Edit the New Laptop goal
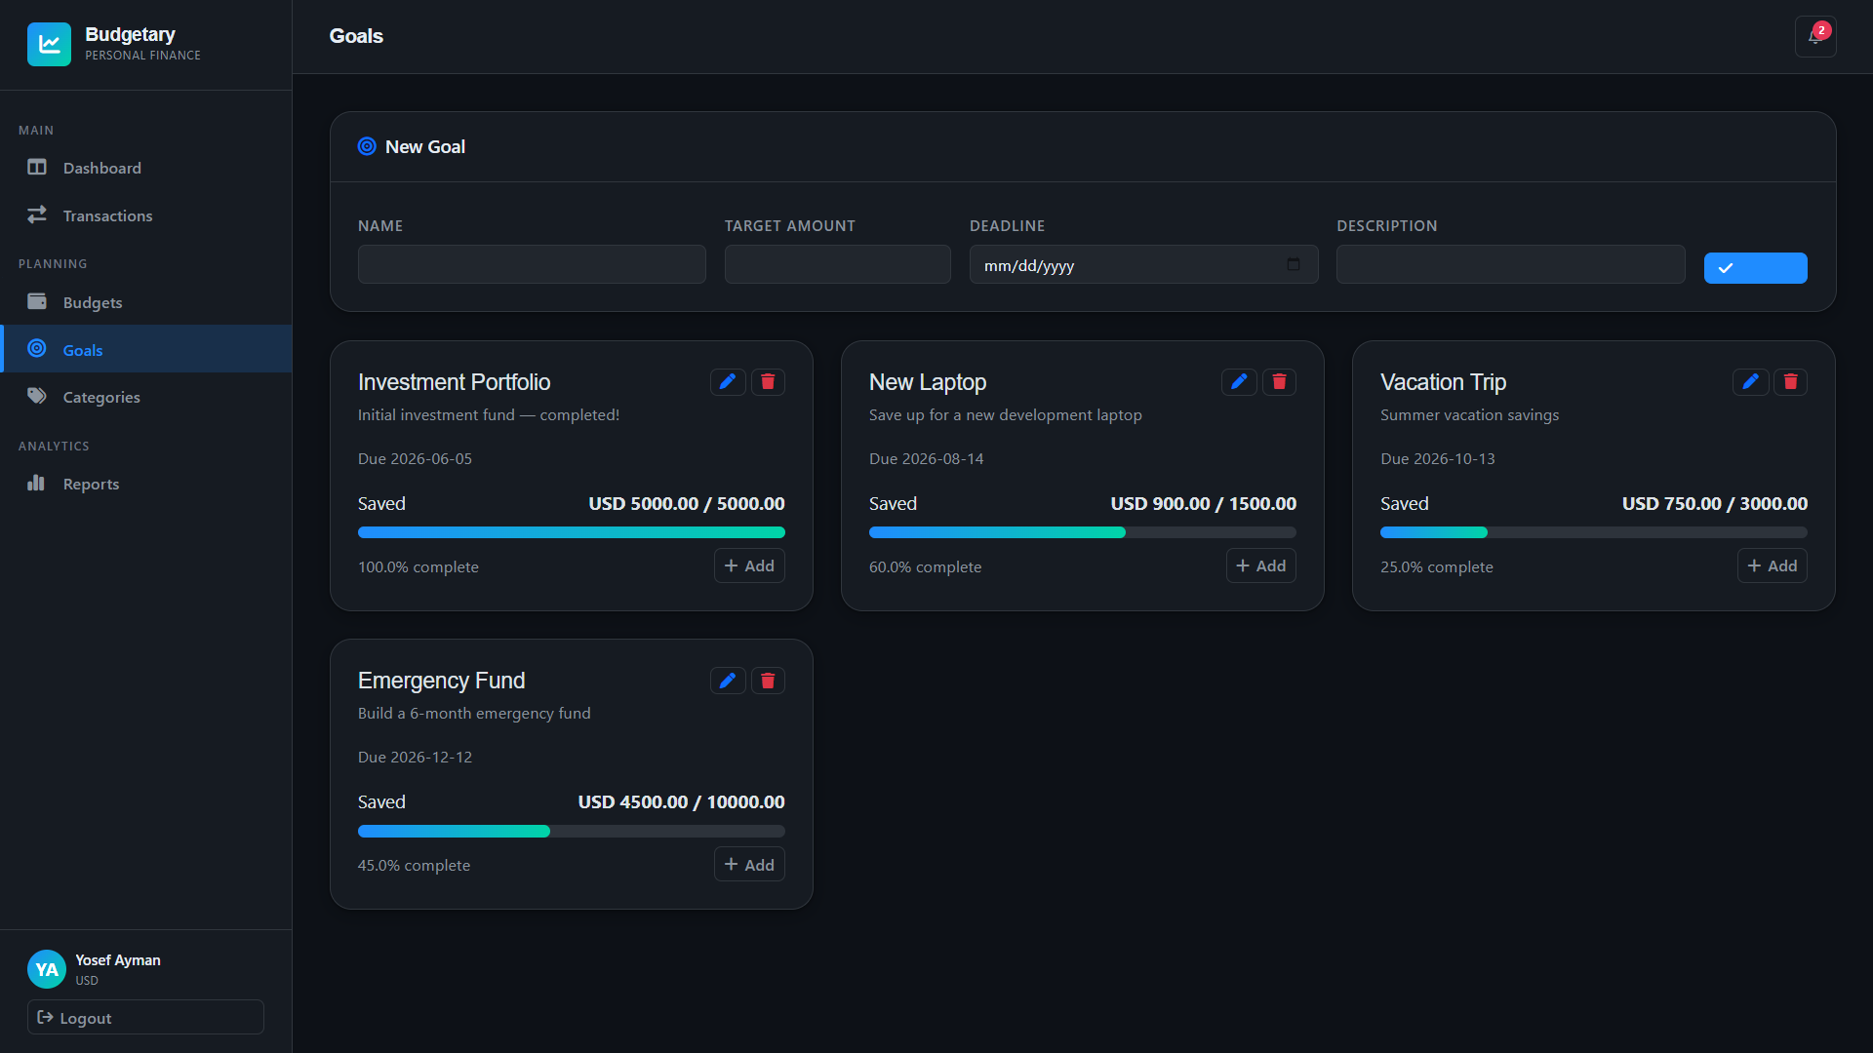The width and height of the screenshot is (1873, 1053). (x=1239, y=382)
